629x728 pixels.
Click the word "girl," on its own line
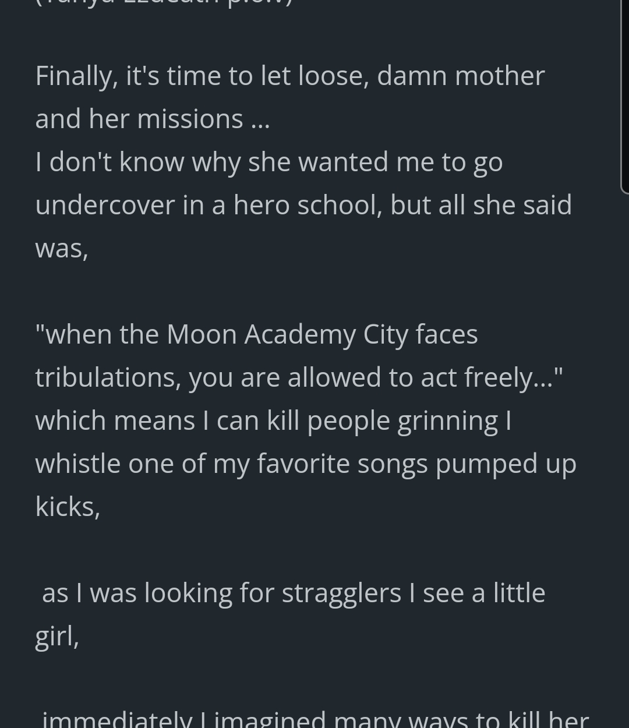(x=57, y=636)
